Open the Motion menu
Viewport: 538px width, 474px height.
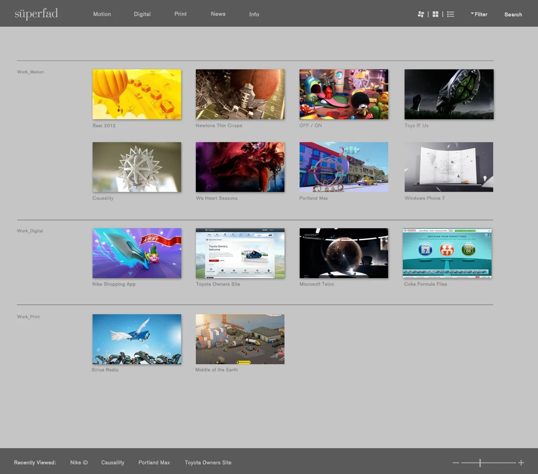102,14
